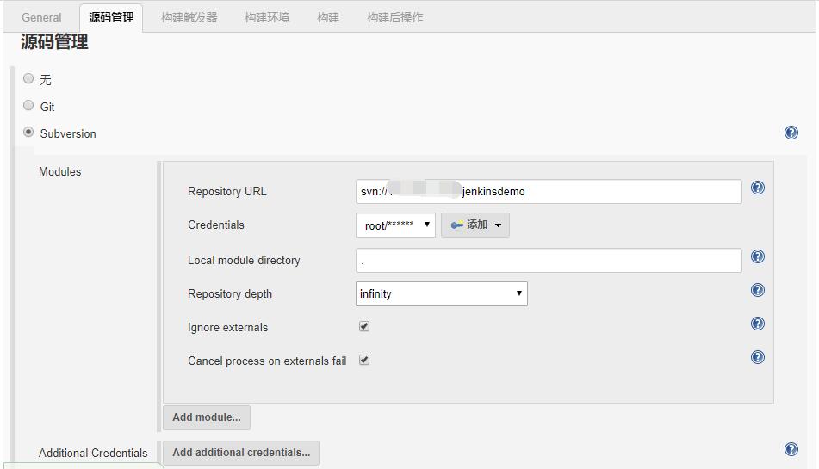This screenshot has width=819, height=469.
Task: Select the 无 (none) source option
Action: [x=28, y=79]
